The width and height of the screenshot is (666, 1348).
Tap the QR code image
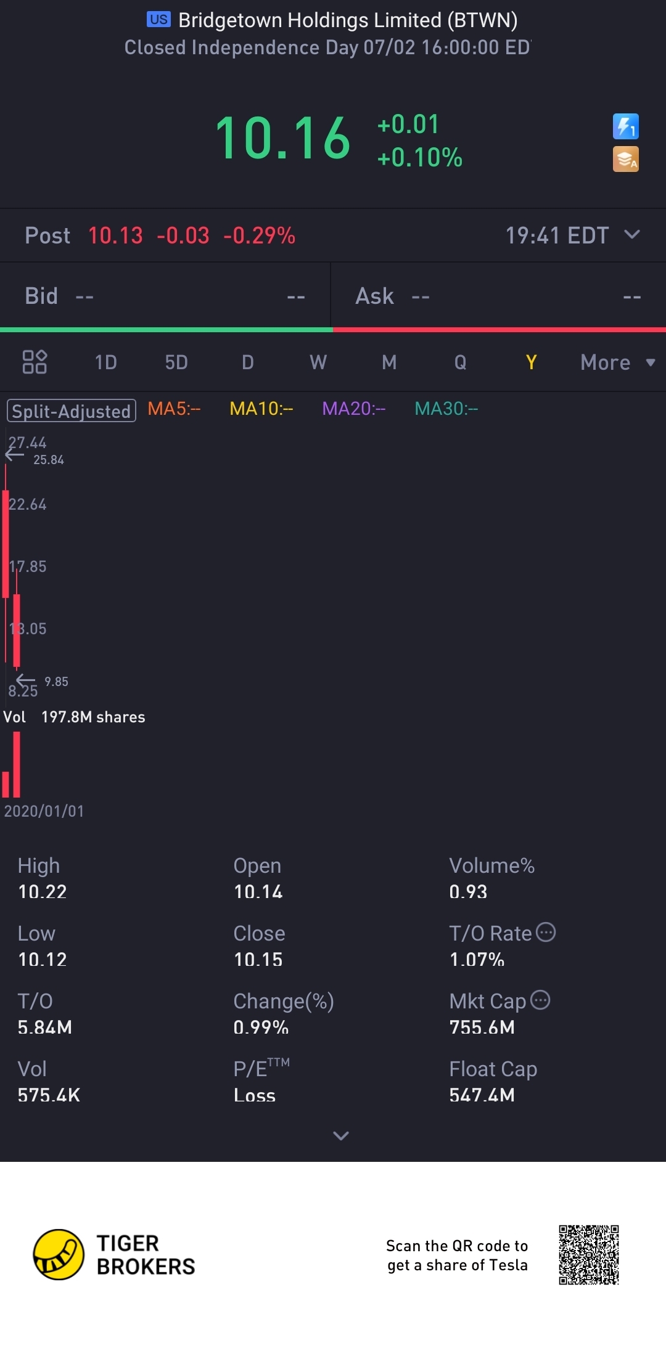[589, 1254]
